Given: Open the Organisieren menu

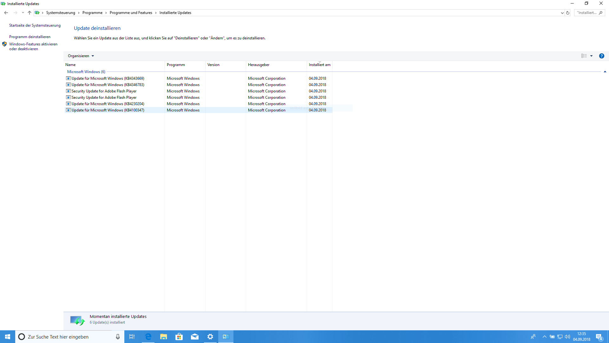Looking at the screenshot, I should (81, 56).
